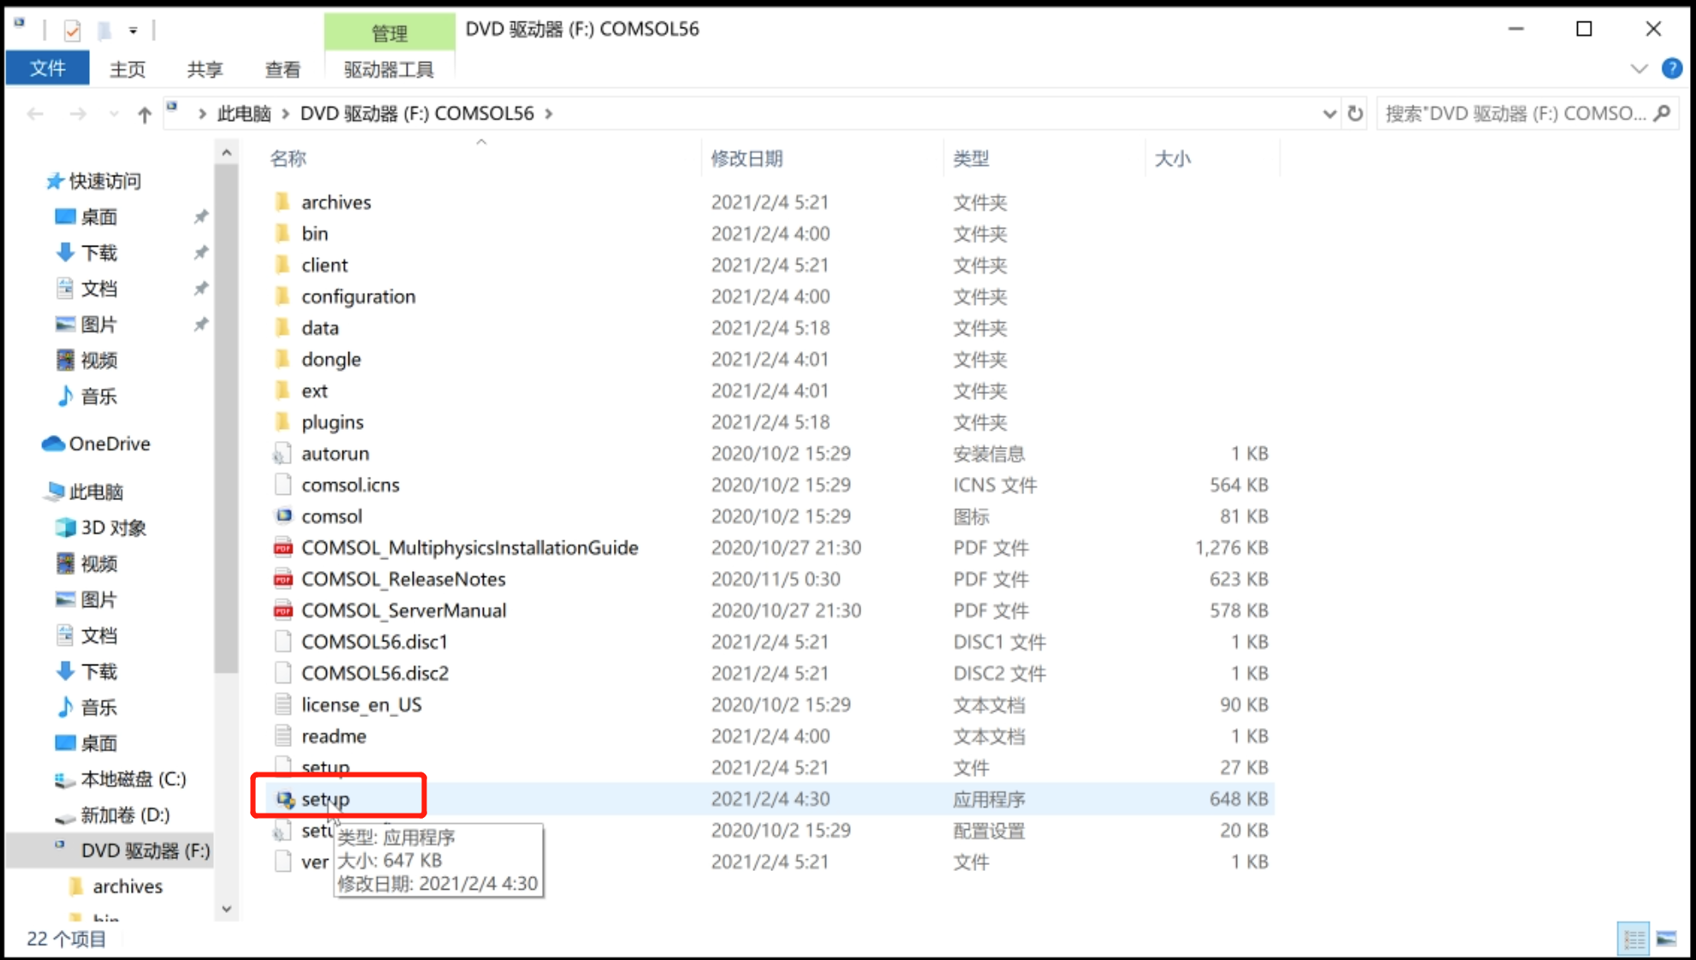Click chevron after COMSOL56 in breadcrumb

click(549, 114)
